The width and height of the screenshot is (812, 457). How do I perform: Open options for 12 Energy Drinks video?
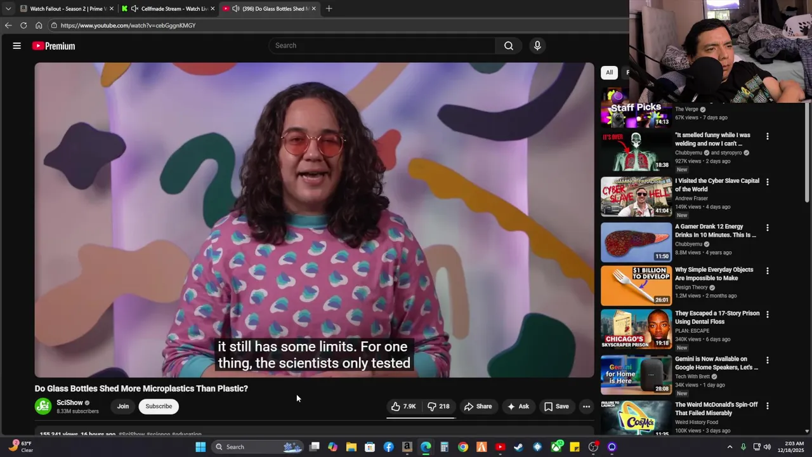click(767, 228)
